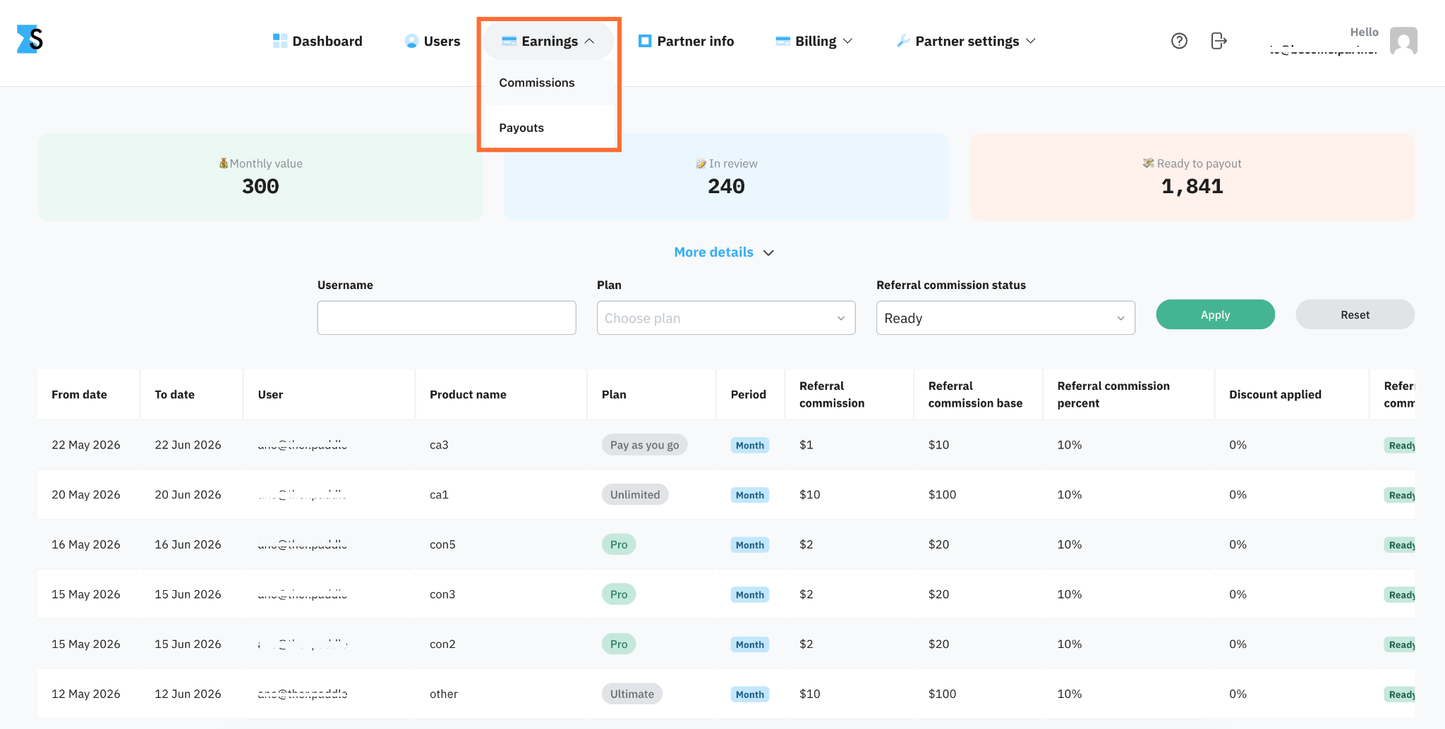Click the Pro badge in con5 row

coord(619,544)
